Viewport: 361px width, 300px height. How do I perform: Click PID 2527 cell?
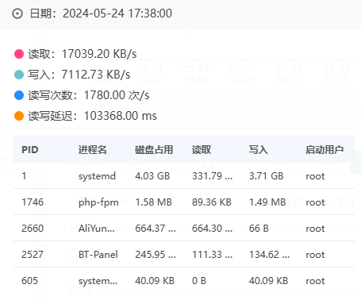click(33, 255)
